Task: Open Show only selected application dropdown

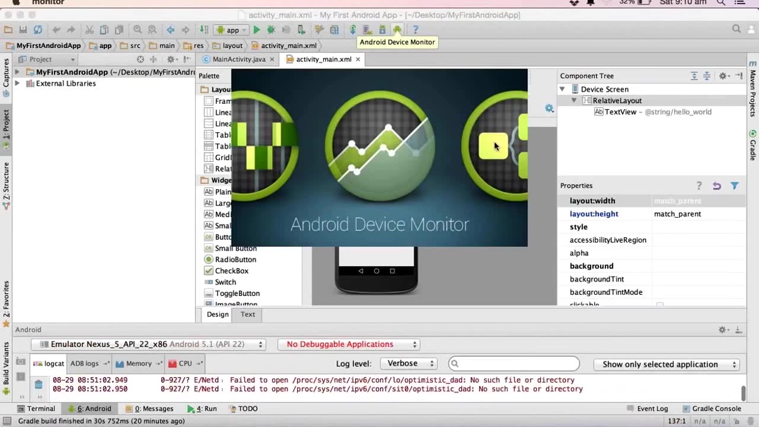Action: (667, 365)
